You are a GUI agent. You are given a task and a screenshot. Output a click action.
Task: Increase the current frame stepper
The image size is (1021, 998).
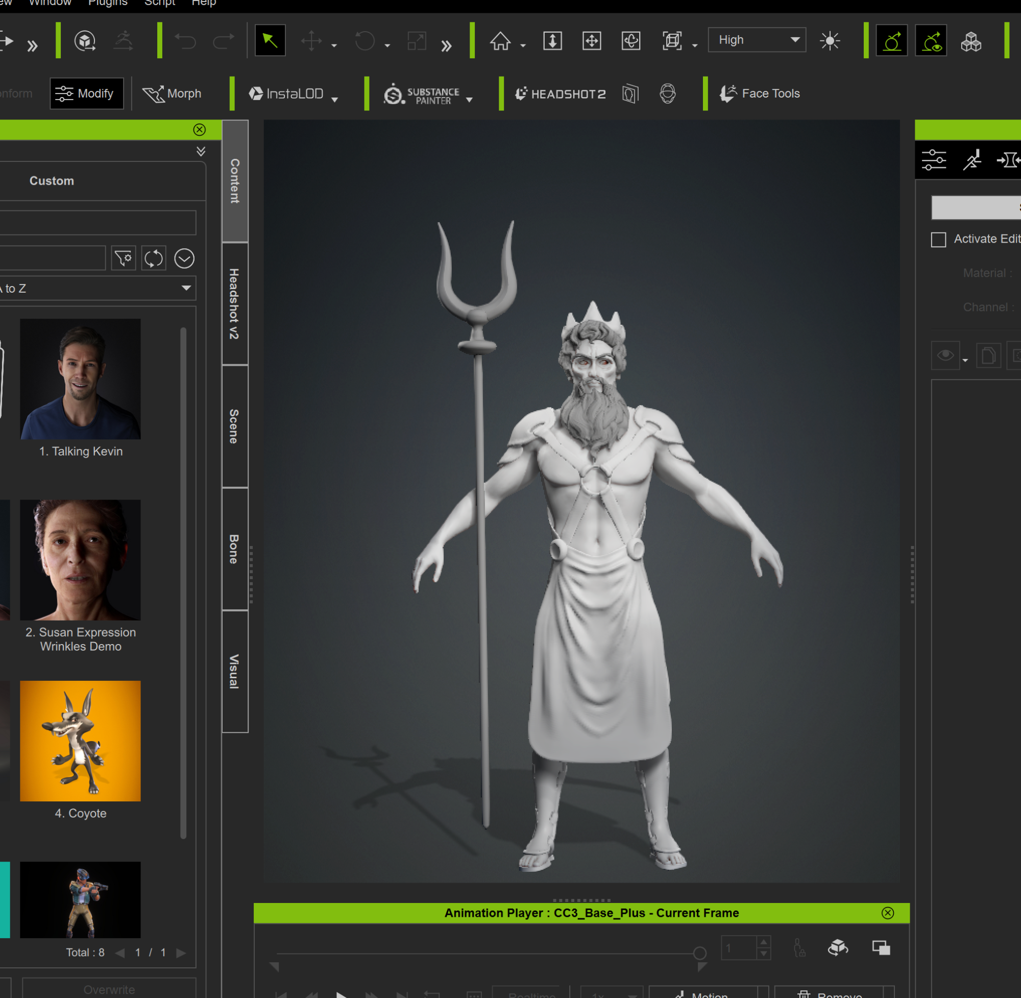pyautogui.click(x=764, y=942)
